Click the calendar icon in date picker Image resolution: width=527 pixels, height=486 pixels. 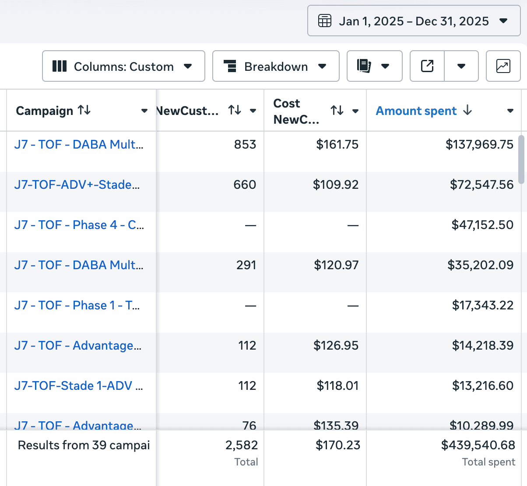coord(324,21)
